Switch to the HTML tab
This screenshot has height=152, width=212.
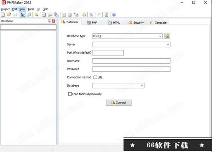pos(114,23)
